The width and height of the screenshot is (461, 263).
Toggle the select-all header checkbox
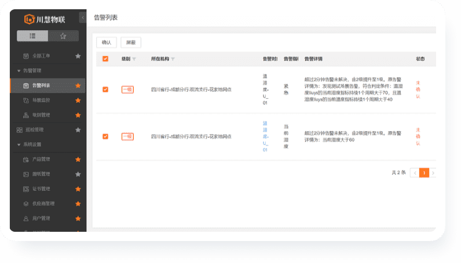(105, 59)
